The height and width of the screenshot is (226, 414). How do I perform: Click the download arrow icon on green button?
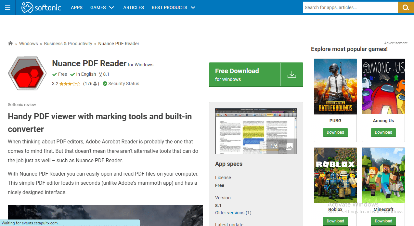tap(292, 75)
